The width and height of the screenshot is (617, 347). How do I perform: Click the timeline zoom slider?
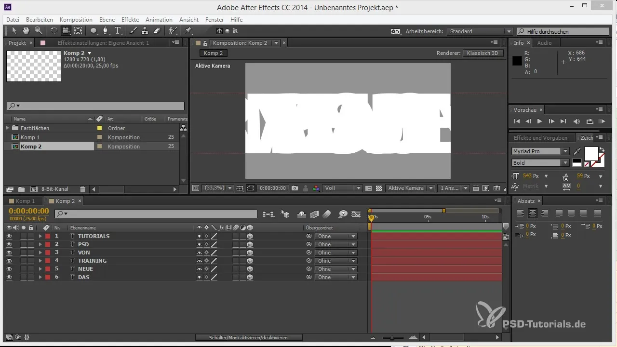[x=393, y=337]
